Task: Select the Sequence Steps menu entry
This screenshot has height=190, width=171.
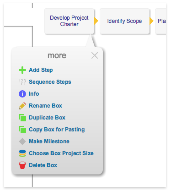Action: coord(50,82)
